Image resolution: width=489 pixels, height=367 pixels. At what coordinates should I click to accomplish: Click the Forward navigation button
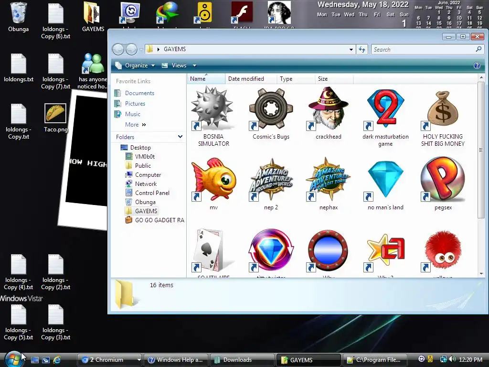132,49
